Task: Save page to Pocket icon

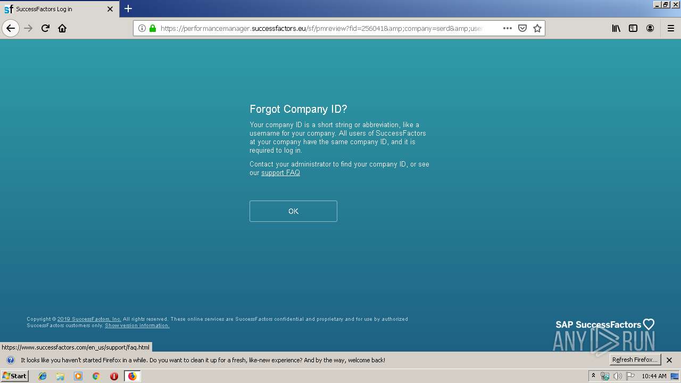Action: coord(522,28)
